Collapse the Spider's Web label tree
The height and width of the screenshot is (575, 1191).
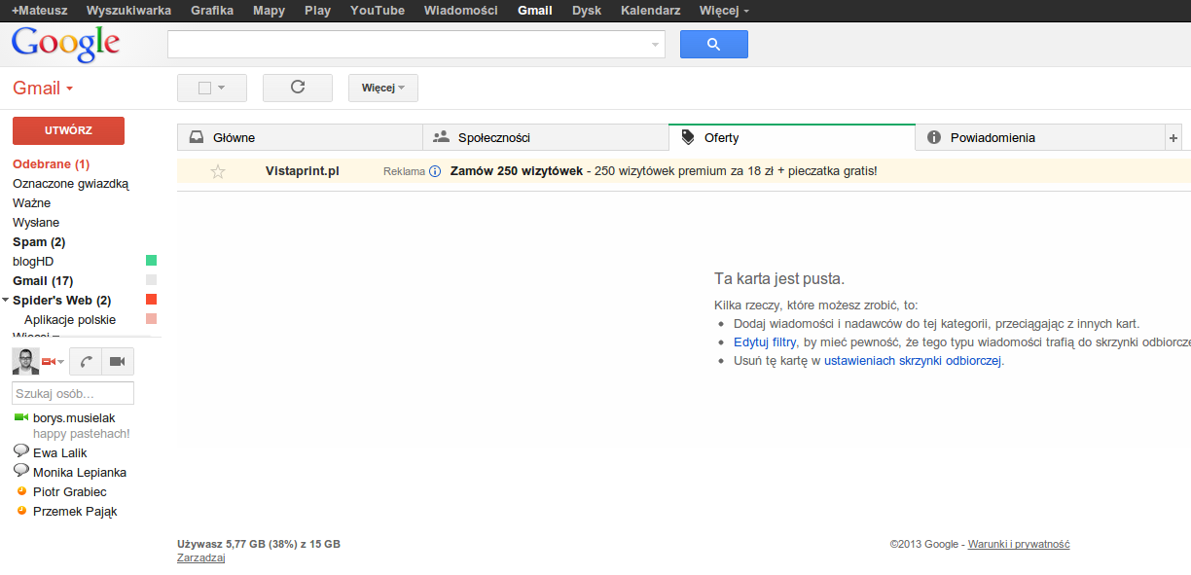click(6, 300)
